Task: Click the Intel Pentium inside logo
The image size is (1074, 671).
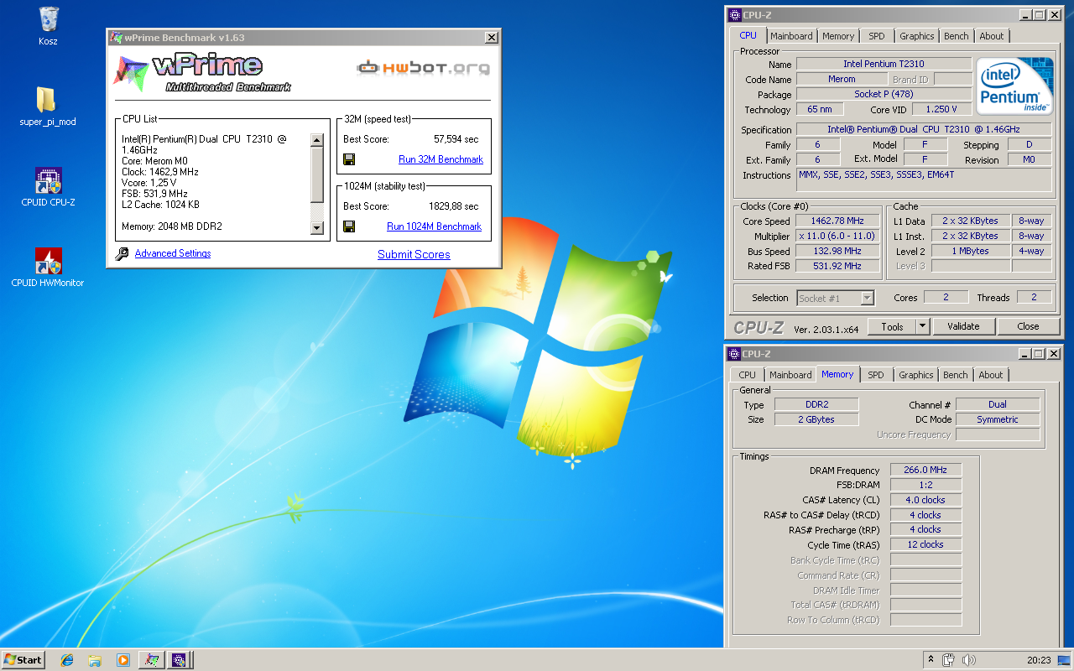Action: (x=1014, y=86)
